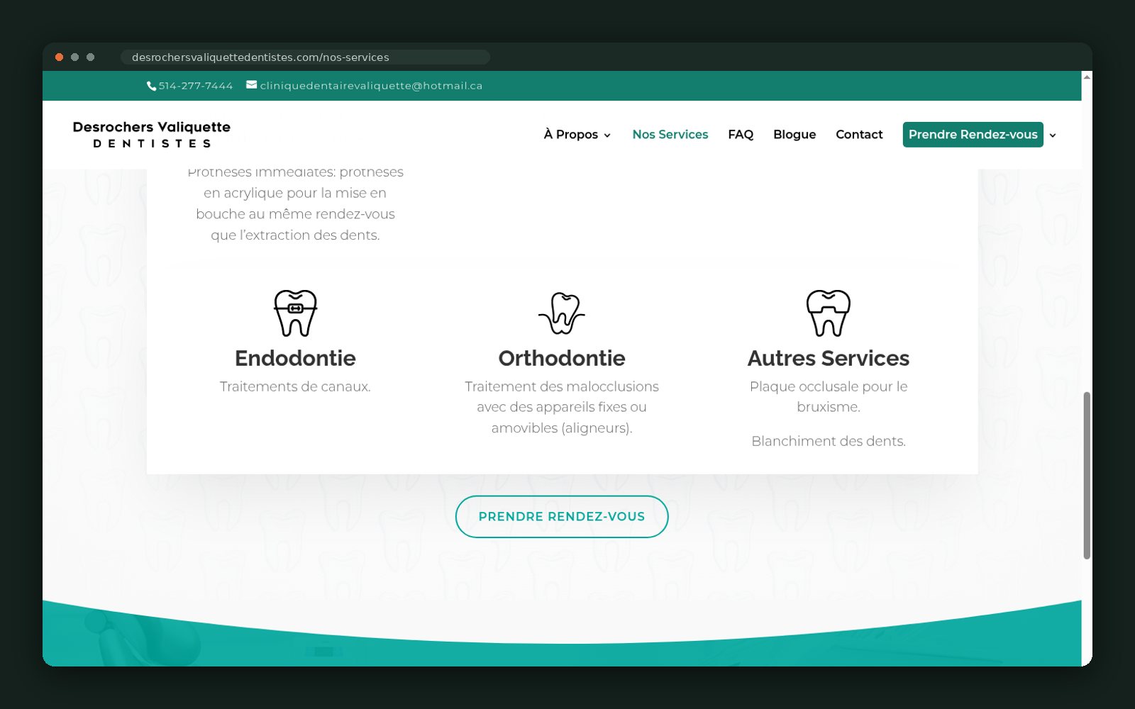Viewport: 1135px width, 709px height.
Task: Click the Autres Services tooth icon
Action: 829,313
